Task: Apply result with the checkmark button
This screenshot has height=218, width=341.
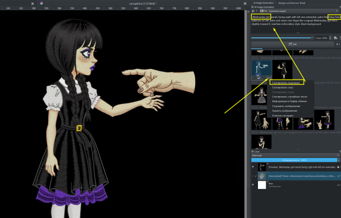Action: click(x=259, y=78)
